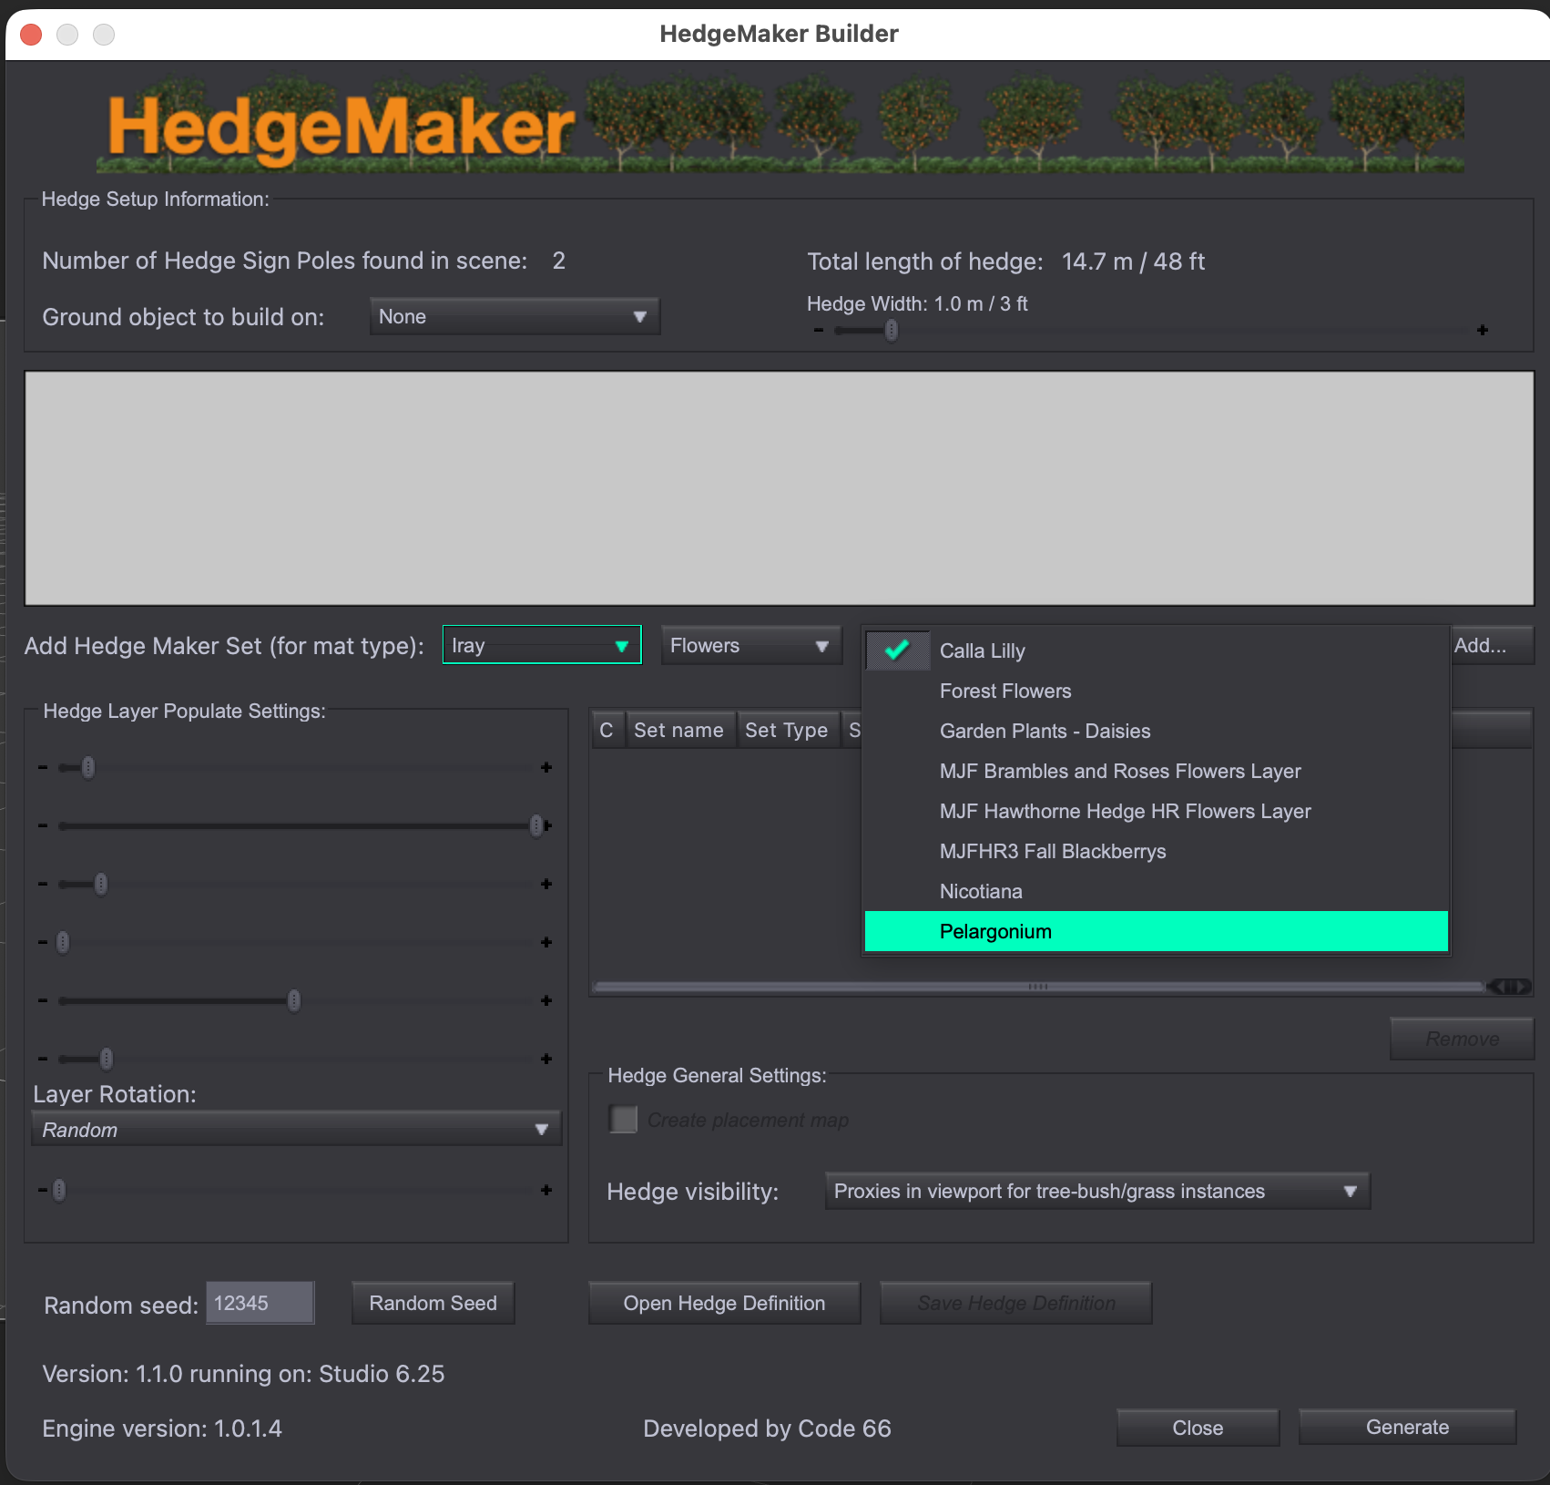Image resolution: width=1550 pixels, height=1485 pixels.
Task: Click handle of topmost Populate Settings slider
Action: click(88, 767)
